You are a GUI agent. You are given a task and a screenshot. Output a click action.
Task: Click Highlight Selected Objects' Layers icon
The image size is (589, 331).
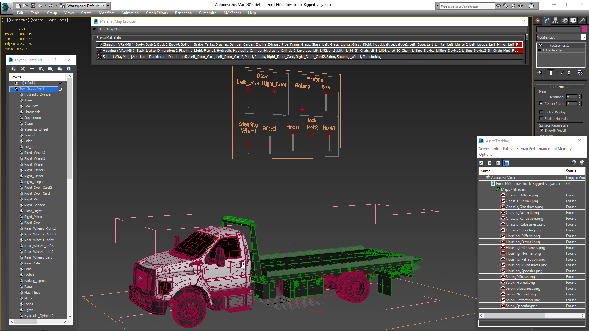[50, 69]
